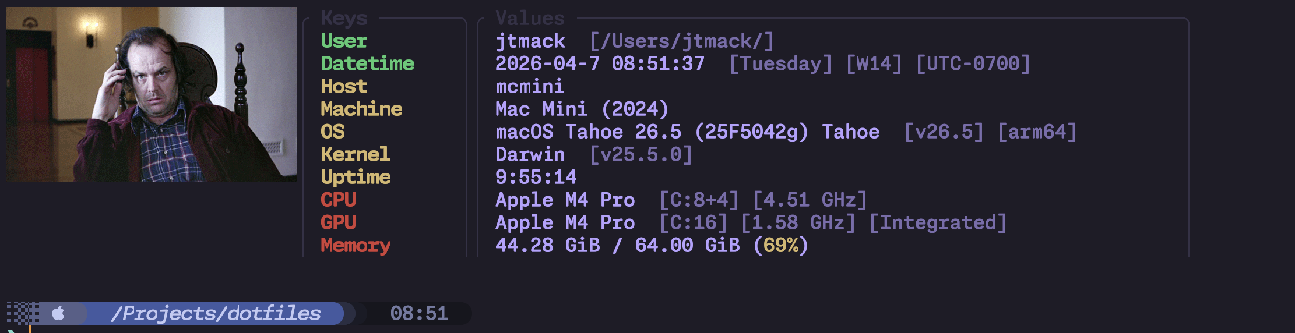Screen dimensions: 1295x333
Task: Click the OS key label
Action: tap(332, 132)
